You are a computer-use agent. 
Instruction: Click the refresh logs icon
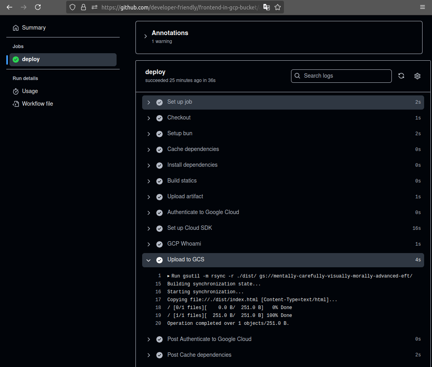[401, 76]
